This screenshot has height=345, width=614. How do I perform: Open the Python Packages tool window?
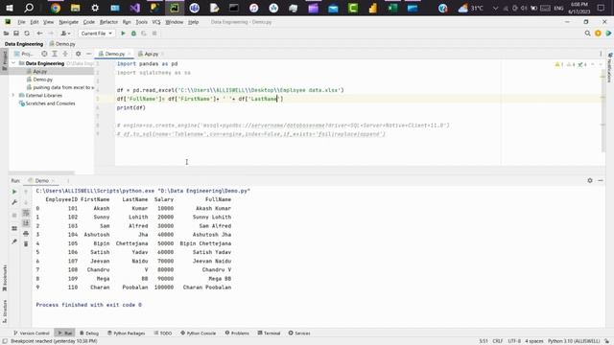click(x=126, y=333)
